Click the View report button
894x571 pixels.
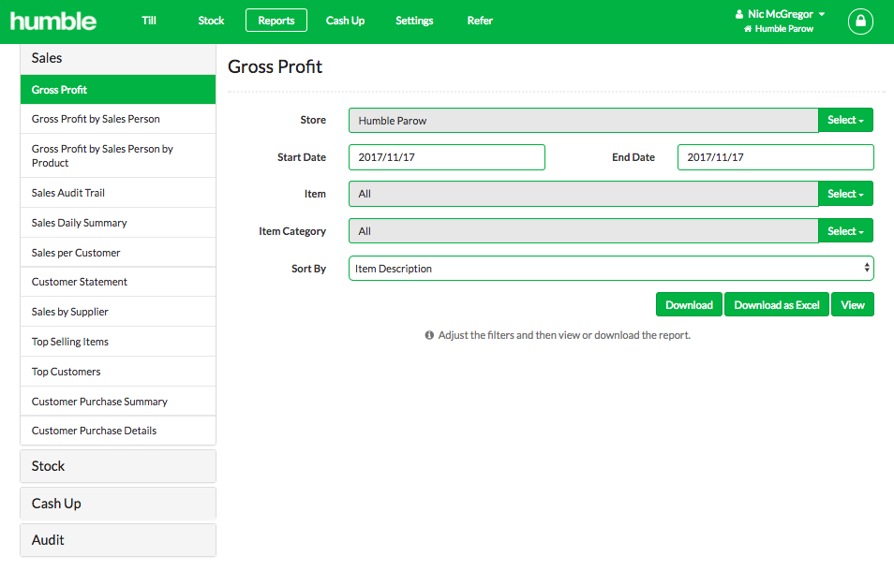pos(853,304)
